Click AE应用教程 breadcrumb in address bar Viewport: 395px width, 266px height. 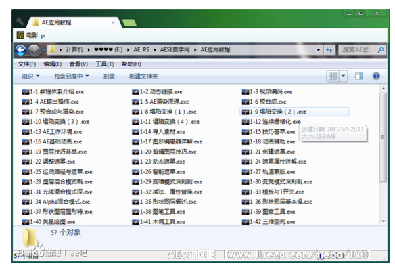pos(215,49)
